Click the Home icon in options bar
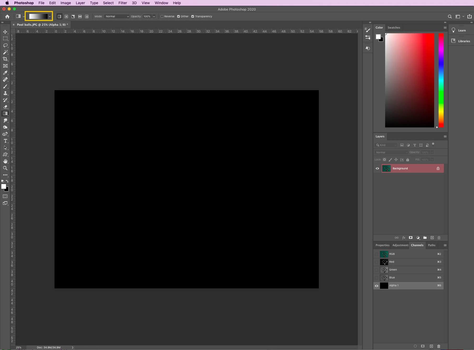This screenshot has height=350, width=474. [x=7, y=17]
